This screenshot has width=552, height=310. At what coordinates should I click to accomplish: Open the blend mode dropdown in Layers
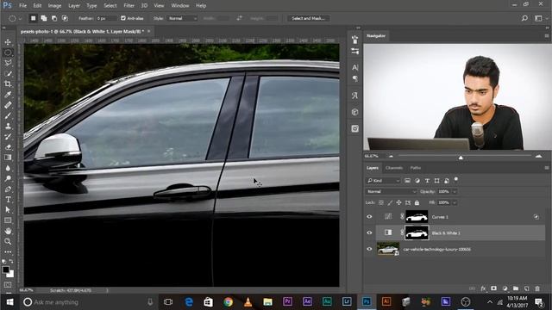pyautogui.click(x=391, y=191)
